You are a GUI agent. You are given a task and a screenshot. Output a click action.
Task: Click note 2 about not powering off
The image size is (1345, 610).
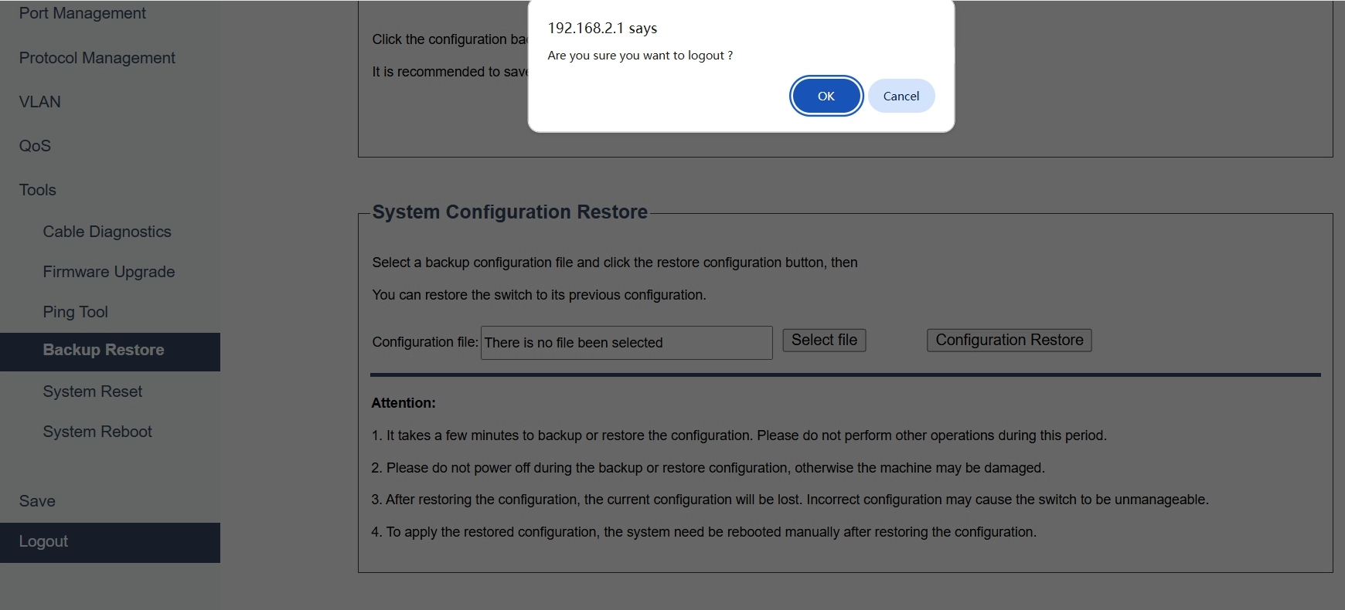708,468
